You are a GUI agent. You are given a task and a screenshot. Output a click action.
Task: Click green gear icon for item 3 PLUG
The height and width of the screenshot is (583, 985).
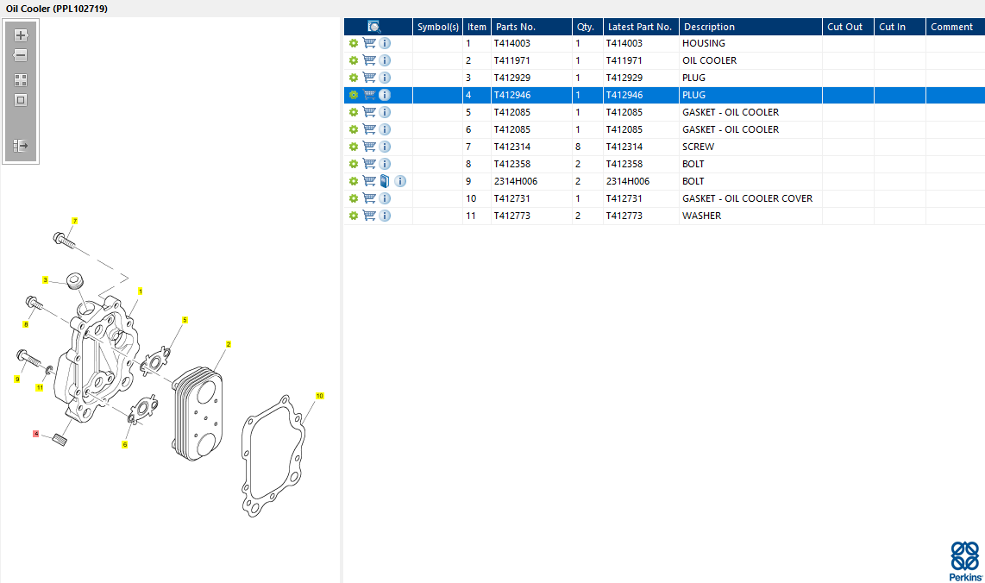point(354,78)
